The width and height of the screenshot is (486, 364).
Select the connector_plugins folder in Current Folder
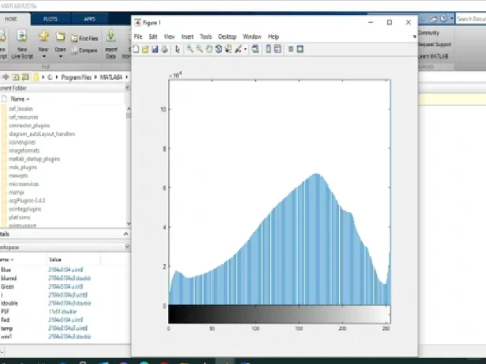click(29, 126)
